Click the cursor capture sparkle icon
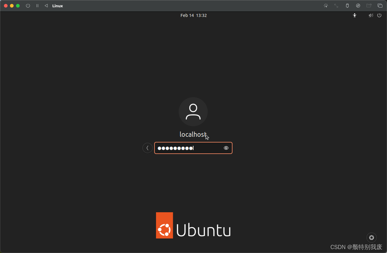Screen dimensions: 387x253 326,6
